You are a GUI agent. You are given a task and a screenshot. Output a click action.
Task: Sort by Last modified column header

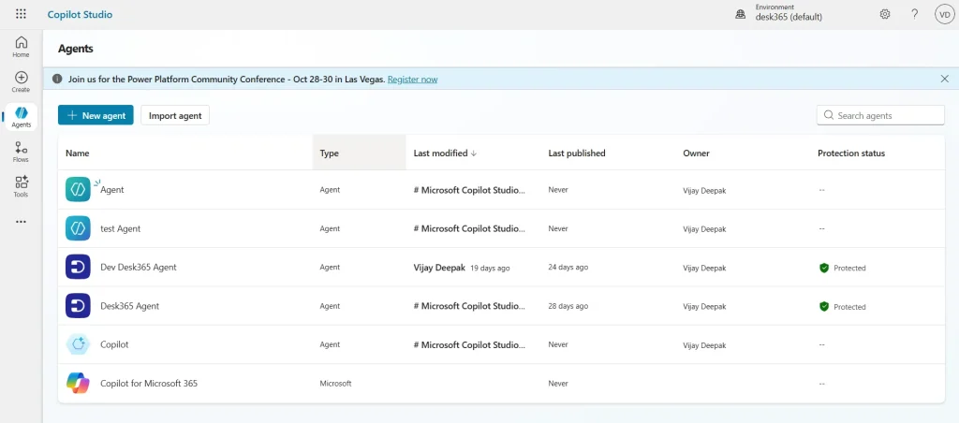click(445, 153)
